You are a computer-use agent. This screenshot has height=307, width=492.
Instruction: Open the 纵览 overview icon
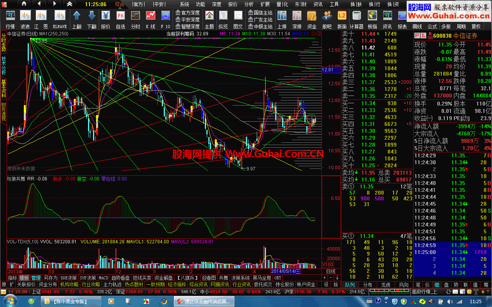[223, 15]
